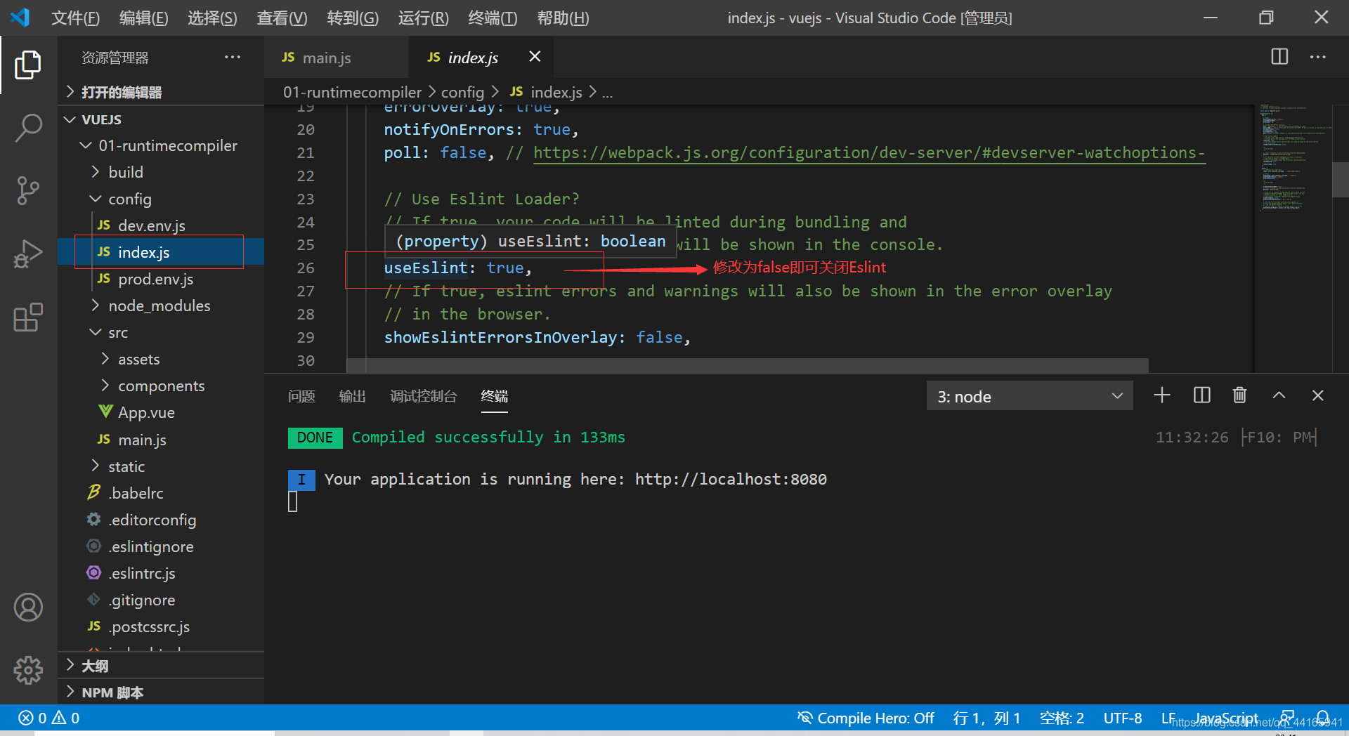Image resolution: width=1349 pixels, height=736 pixels.
Task: Expand the components folder
Action: (x=161, y=386)
